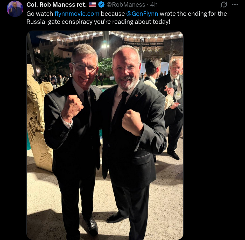Open the attached photo of two men
Image resolution: width=245 pixels, height=240 pixels.
click(105, 135)
